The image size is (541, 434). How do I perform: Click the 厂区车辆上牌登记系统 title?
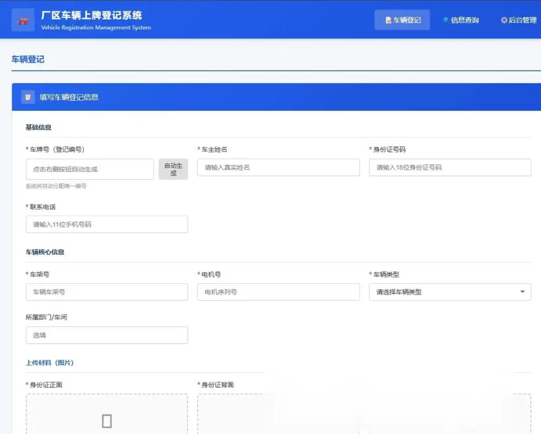[x=91, y=15]
